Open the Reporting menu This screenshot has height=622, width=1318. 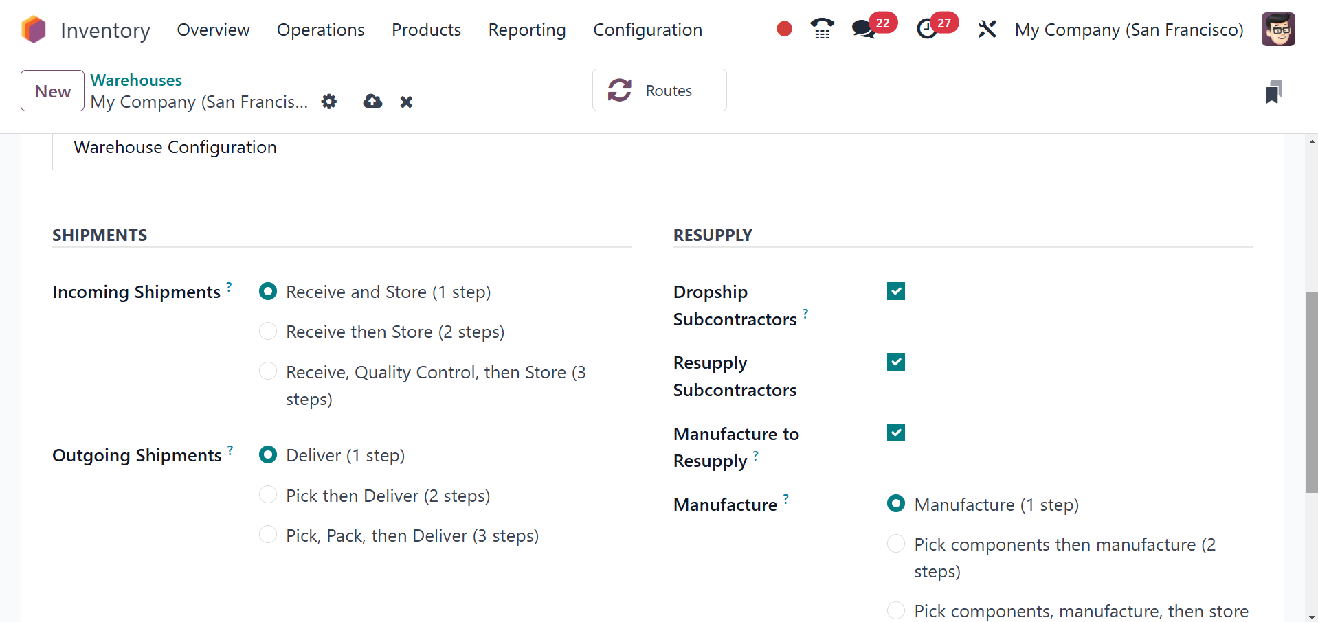click(527, 30)
